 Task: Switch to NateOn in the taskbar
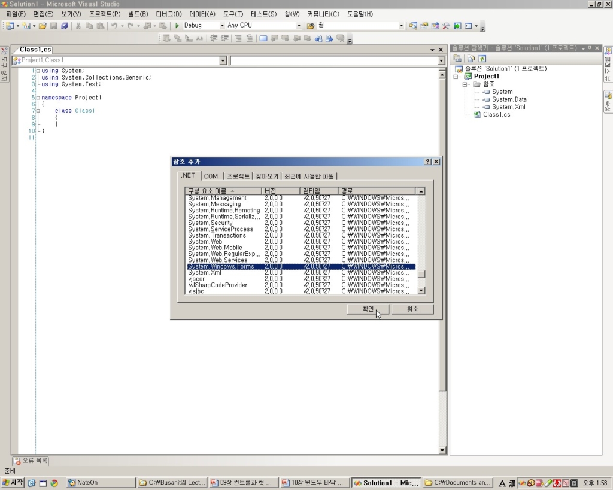point(101,483)
